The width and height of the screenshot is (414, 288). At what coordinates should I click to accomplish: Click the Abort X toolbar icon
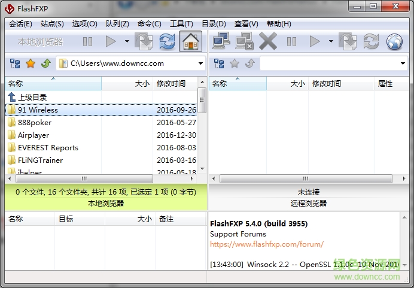pyautogui.click(x=268, y=41)
